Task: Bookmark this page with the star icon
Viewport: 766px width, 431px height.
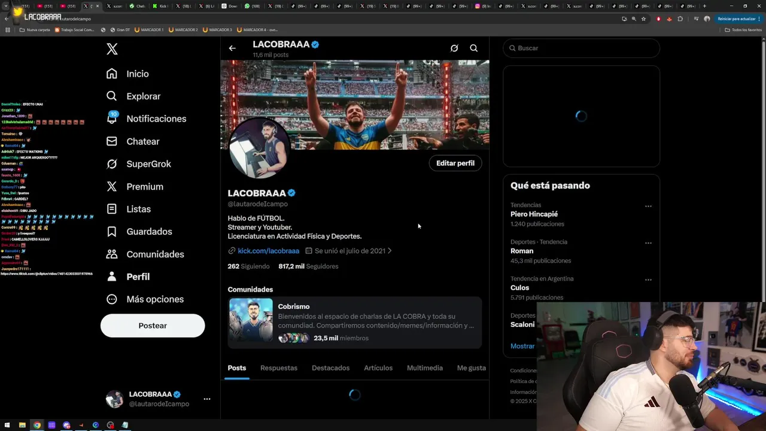Action: tap(643, 19)
